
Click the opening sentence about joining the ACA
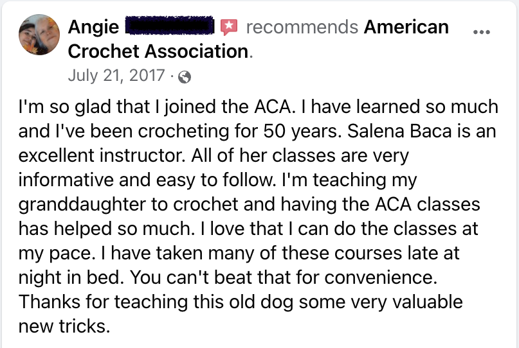[156, 107]
